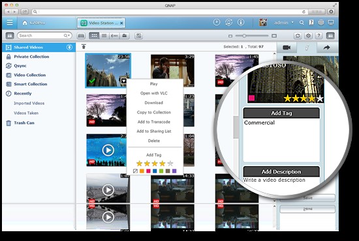Image resolution: width=359 pixels, height=241 pixels.
Task: Open Imported Videos list
Action: coord(29,104)
